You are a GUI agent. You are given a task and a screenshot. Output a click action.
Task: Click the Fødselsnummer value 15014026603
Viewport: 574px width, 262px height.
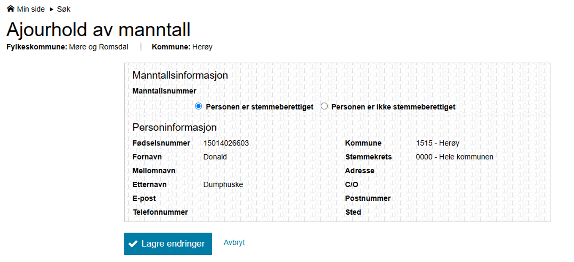click(226, 143)
